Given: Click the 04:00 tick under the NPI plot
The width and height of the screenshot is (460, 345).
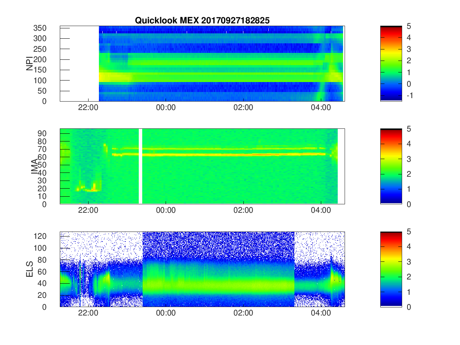Looking at the screenshot, I should pos(321,108).
